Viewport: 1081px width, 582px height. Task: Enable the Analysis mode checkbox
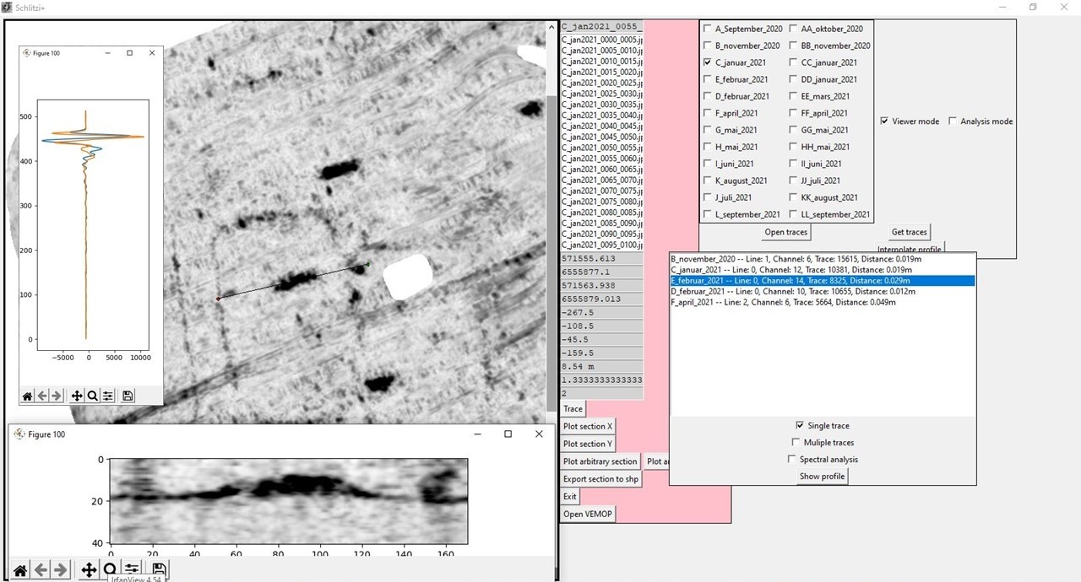click(x=953, y=121)
